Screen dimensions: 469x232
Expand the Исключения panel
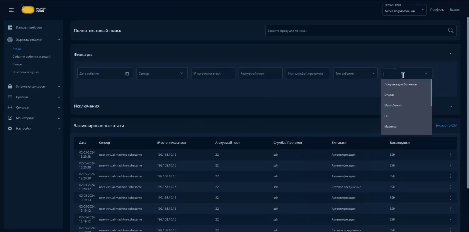[451, 107]
